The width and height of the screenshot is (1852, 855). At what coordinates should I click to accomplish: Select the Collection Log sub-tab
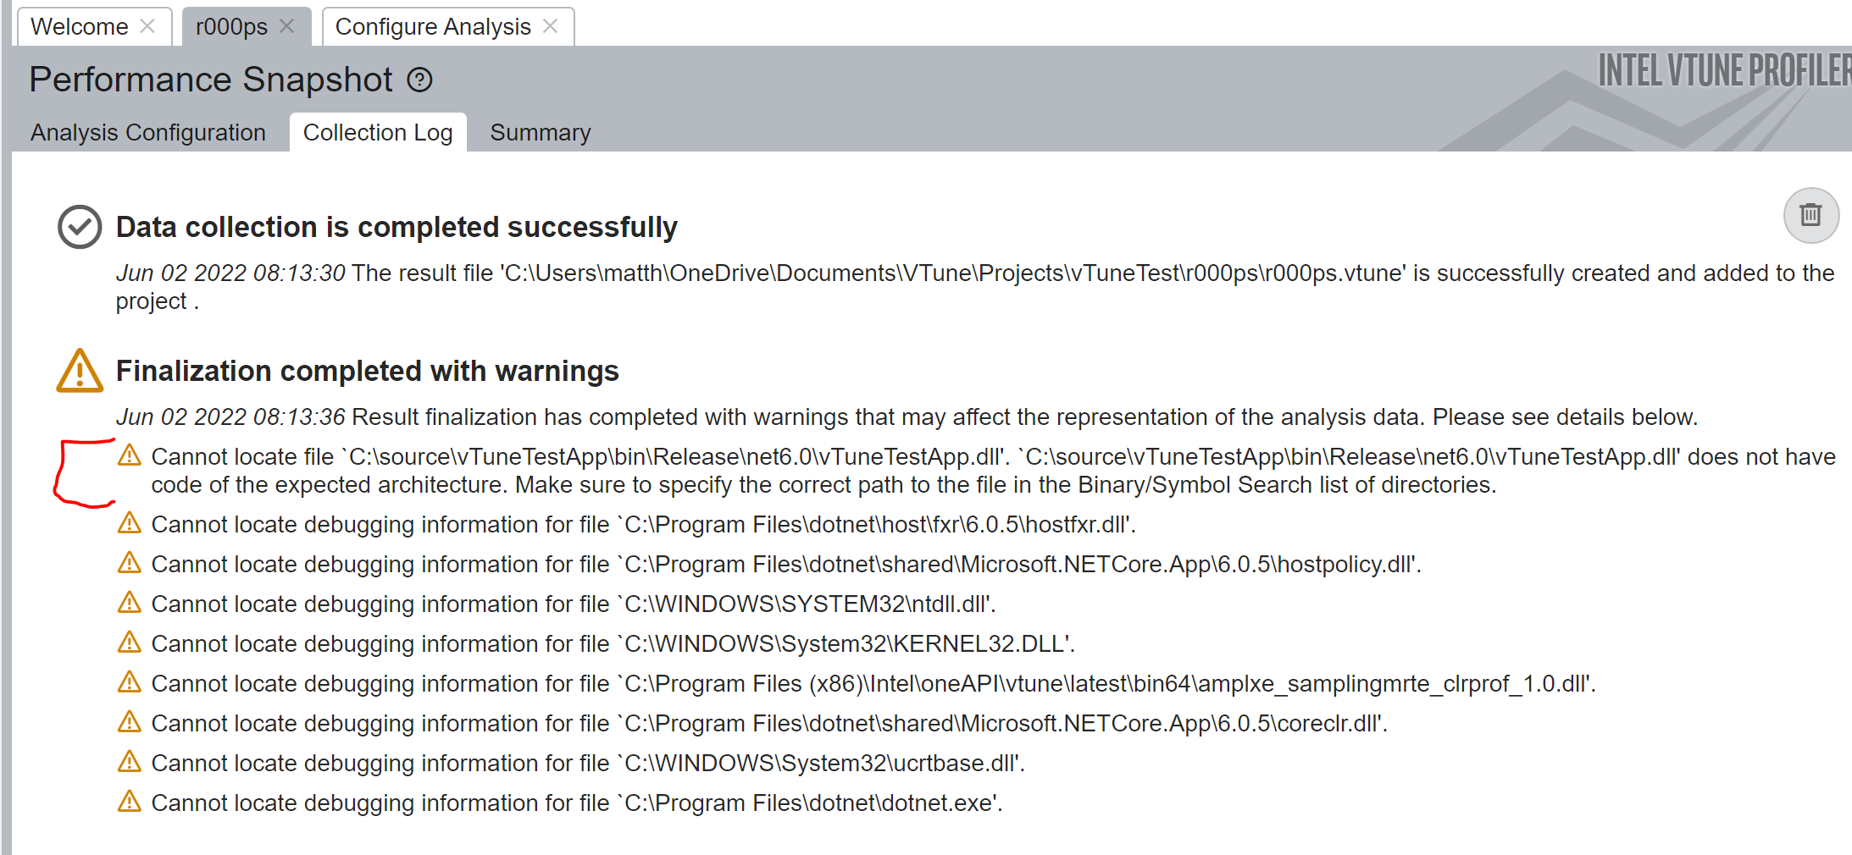coord(378,133)
